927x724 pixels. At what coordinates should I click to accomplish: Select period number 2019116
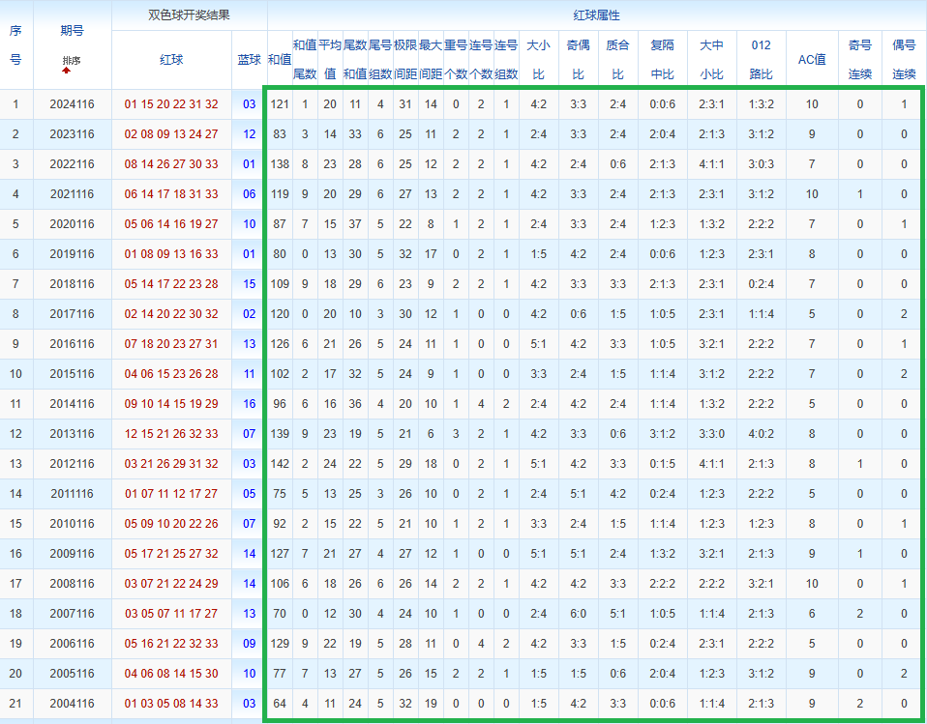point(73,254)
